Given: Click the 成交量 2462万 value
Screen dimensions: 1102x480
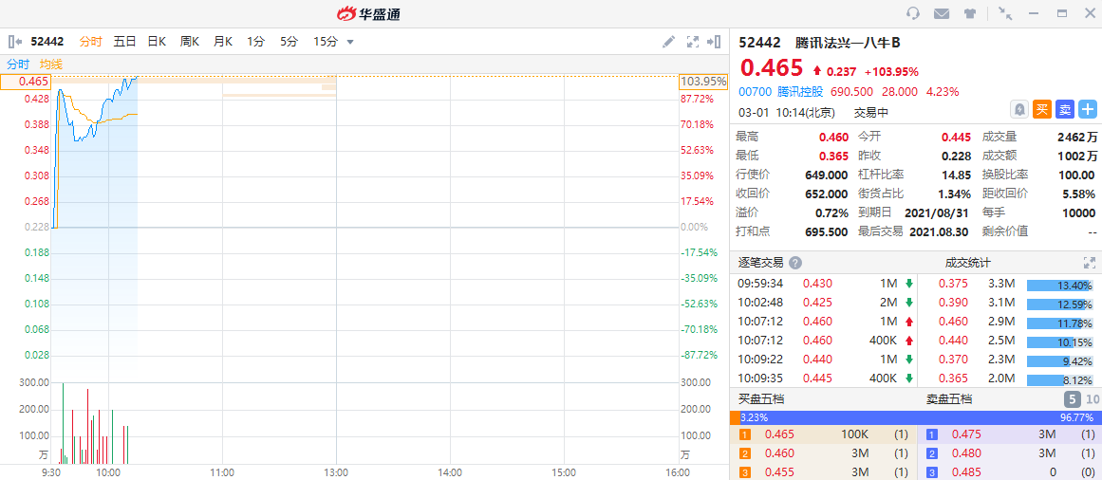Looking at the screenshot, I should pyautogui.click(x=1076, y=137).
